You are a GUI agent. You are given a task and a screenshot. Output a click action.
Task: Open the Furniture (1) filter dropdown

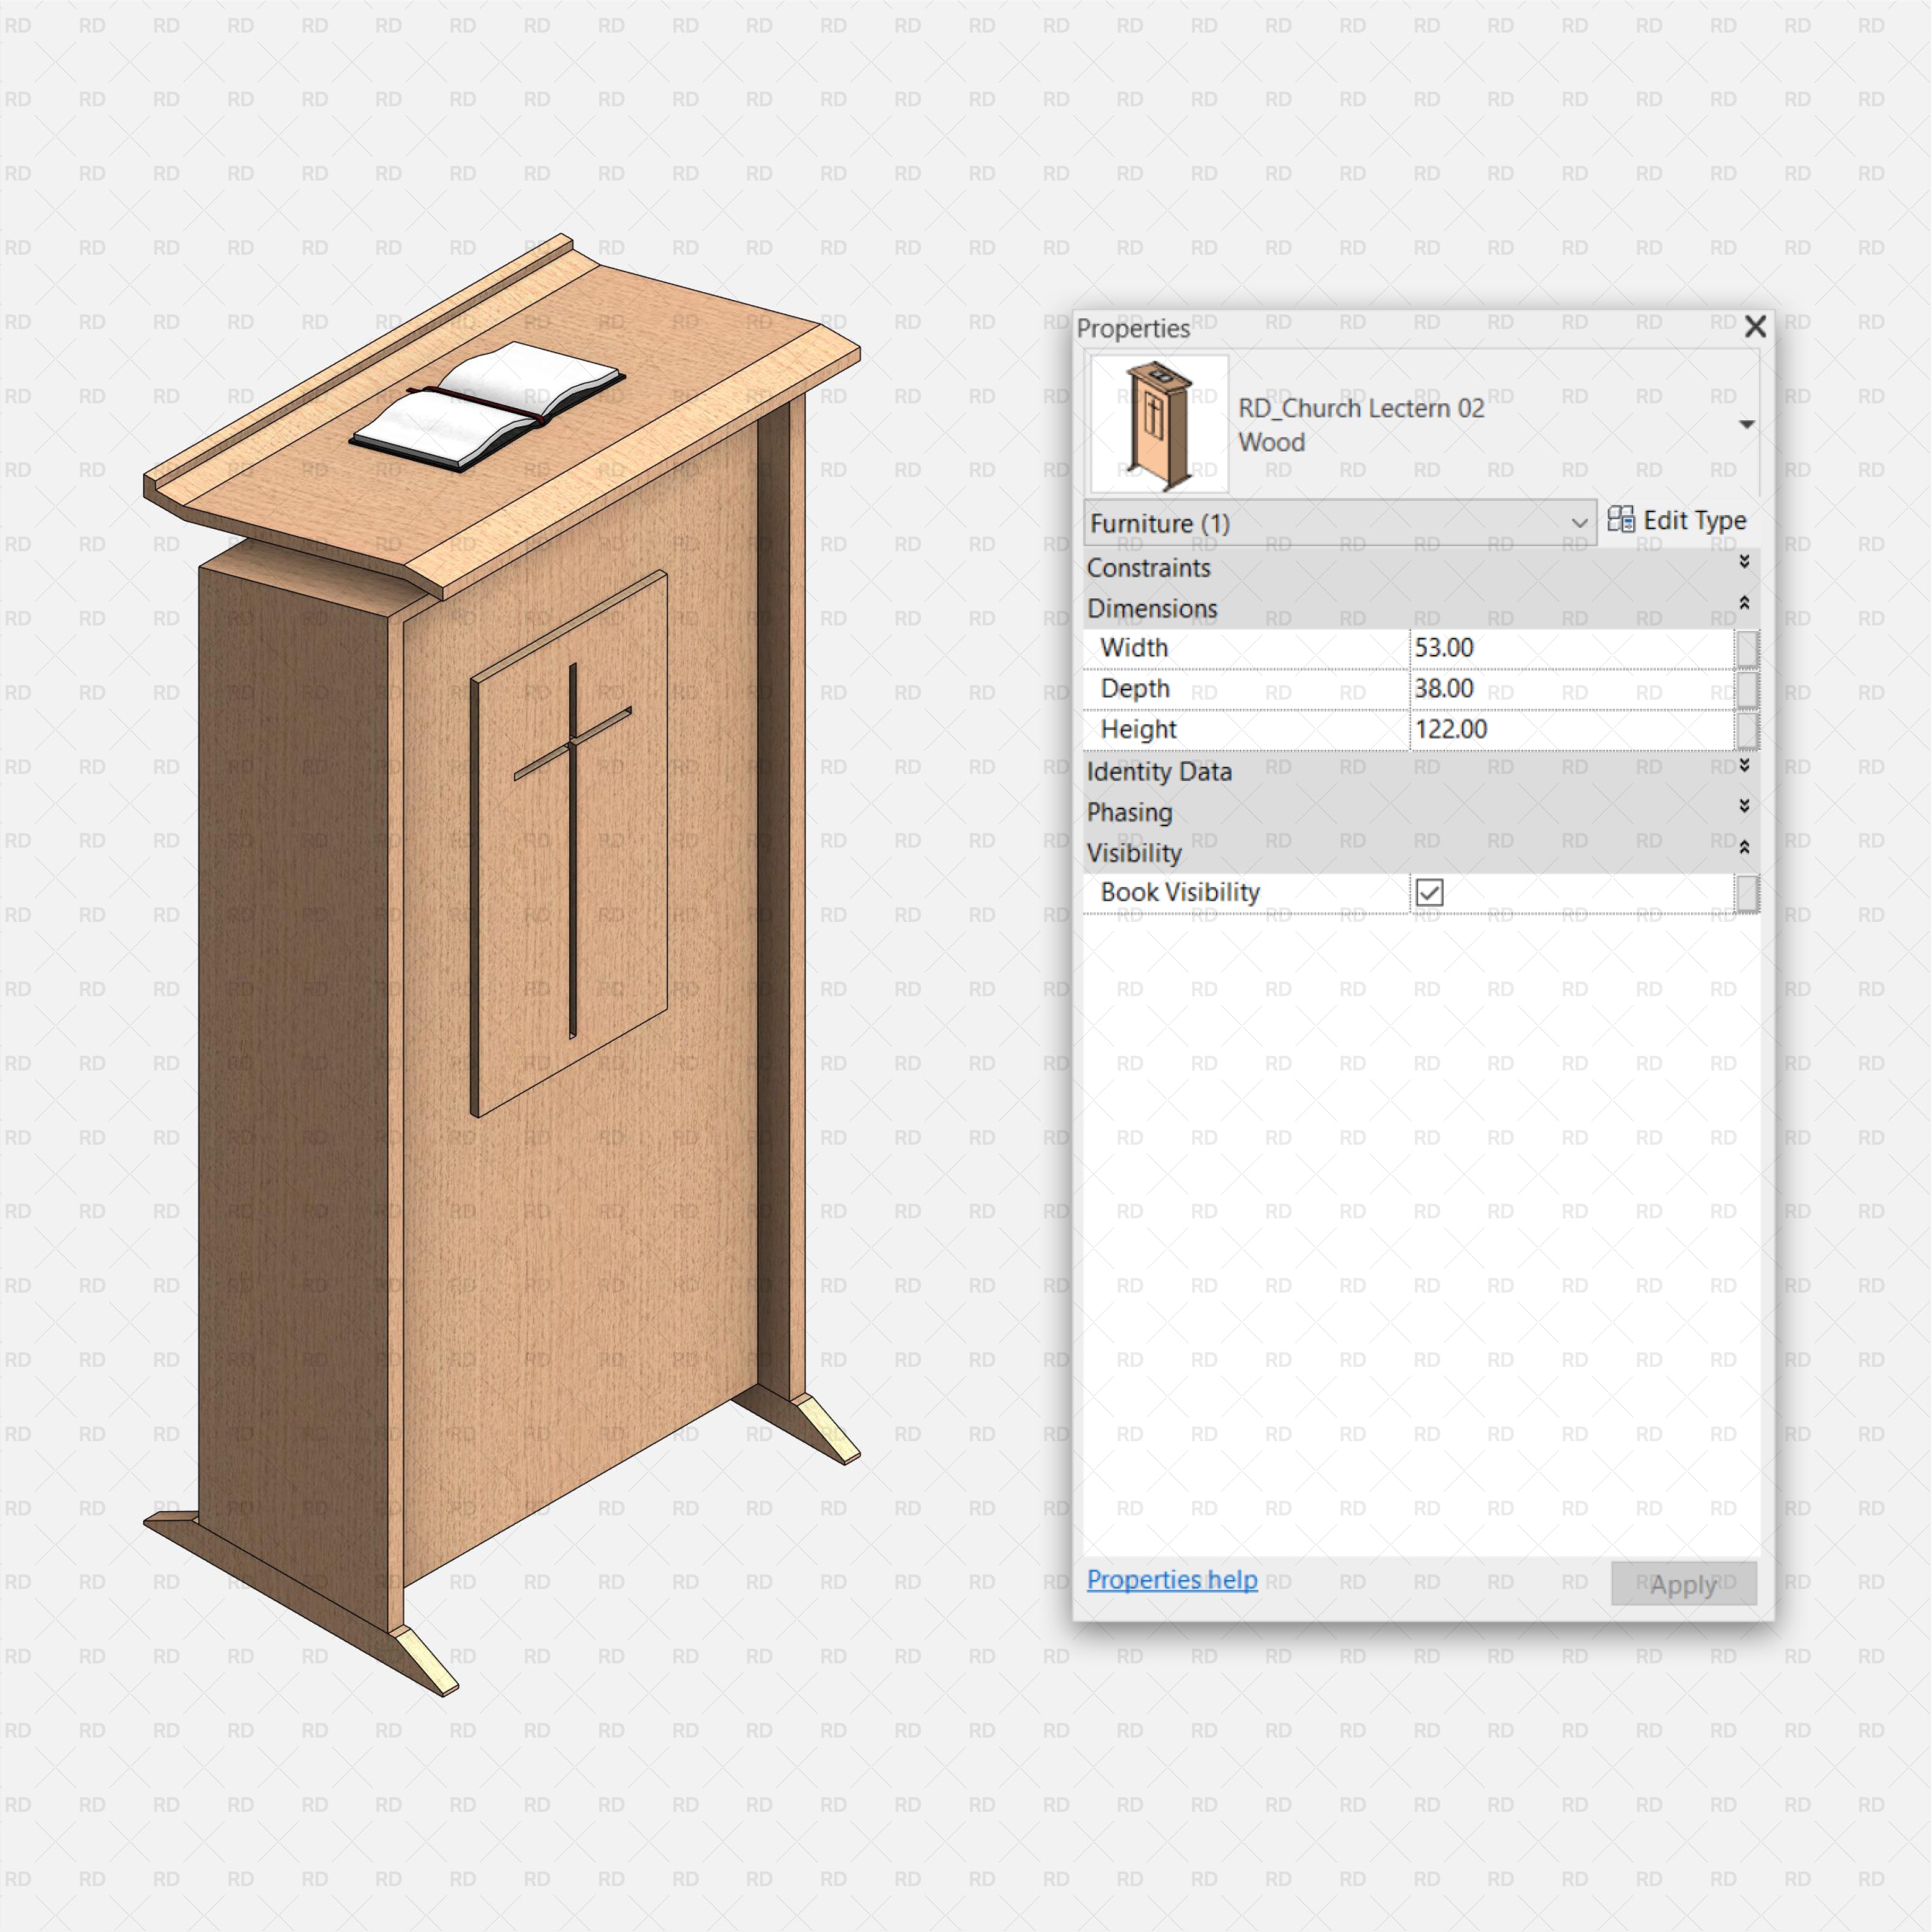tap(1579, 522)
